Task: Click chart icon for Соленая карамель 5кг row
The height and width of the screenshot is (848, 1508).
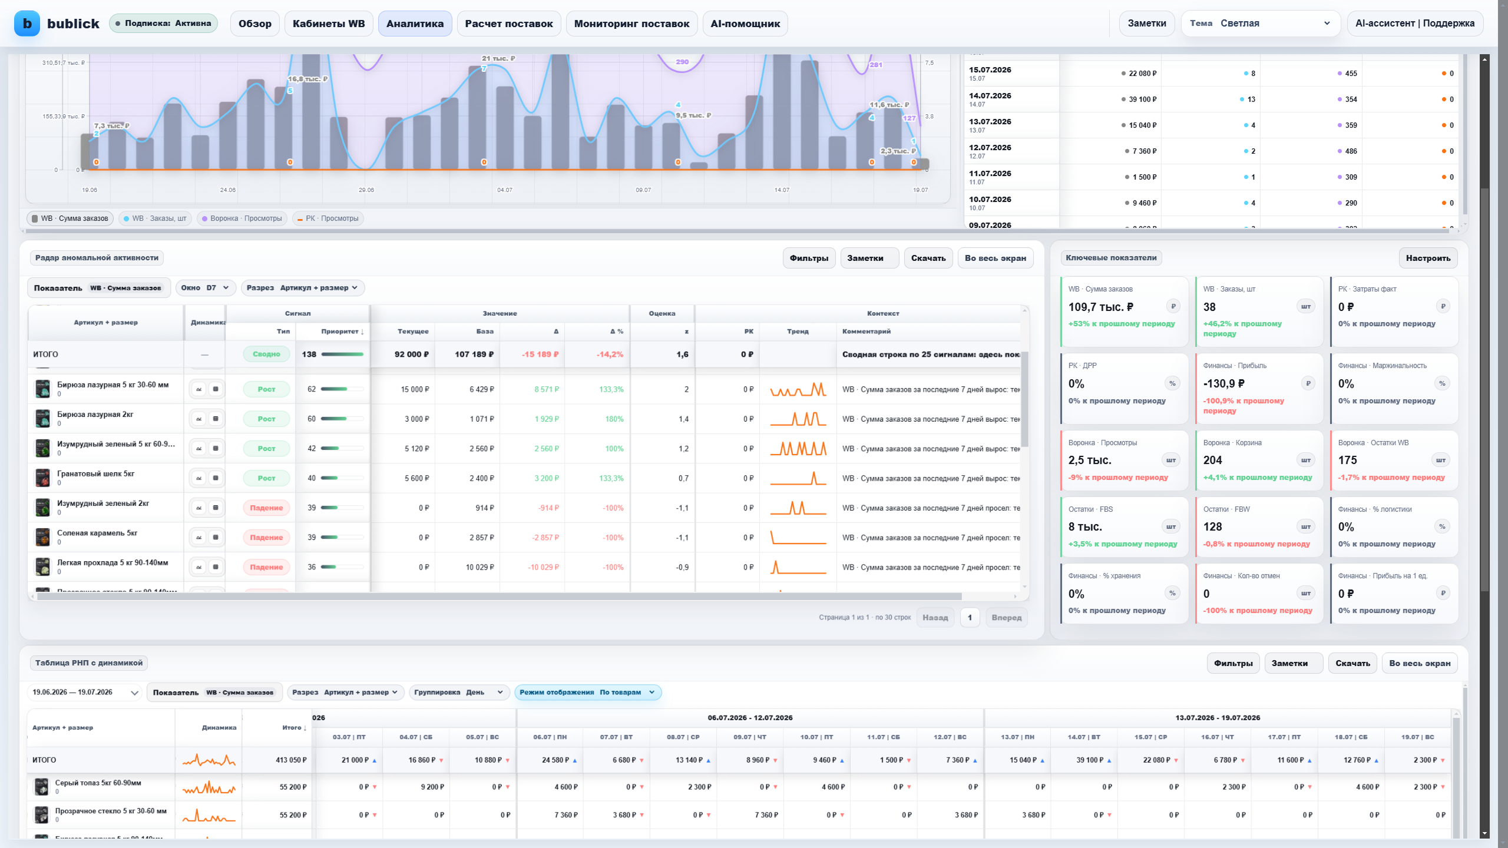Action: 199,537
